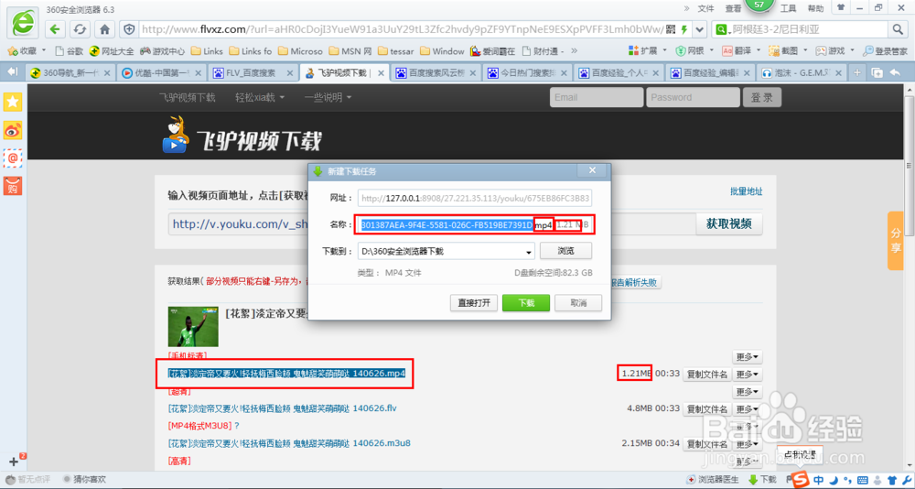Click the 爱词霸在 bookmark icon
The image size is (915, 489).
pyautogui.click(x=493, y=51)
